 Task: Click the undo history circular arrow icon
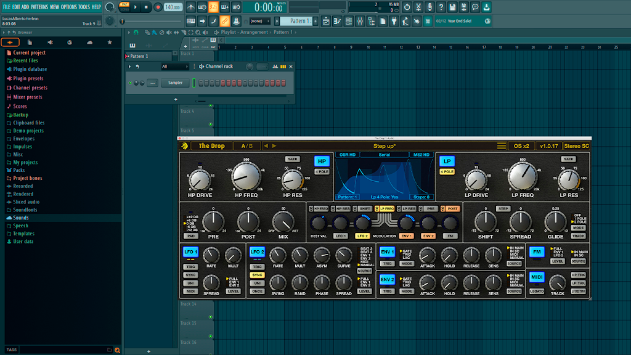coord(407,7)
